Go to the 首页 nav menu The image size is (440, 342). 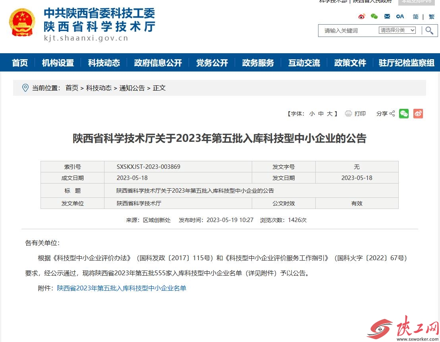tap(20, 63)
